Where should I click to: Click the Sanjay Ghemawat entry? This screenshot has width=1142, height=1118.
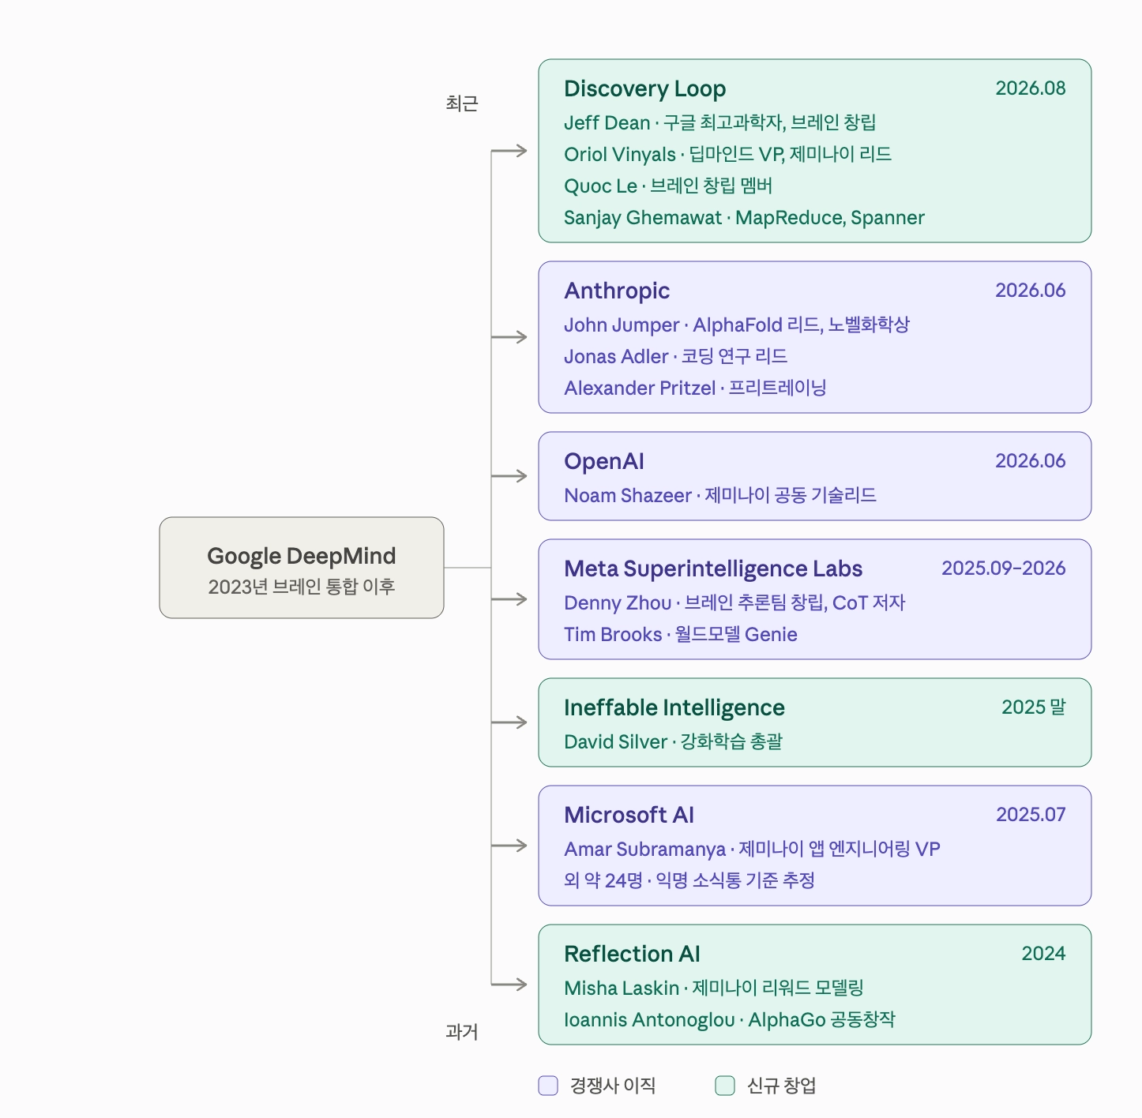[744, 217]
